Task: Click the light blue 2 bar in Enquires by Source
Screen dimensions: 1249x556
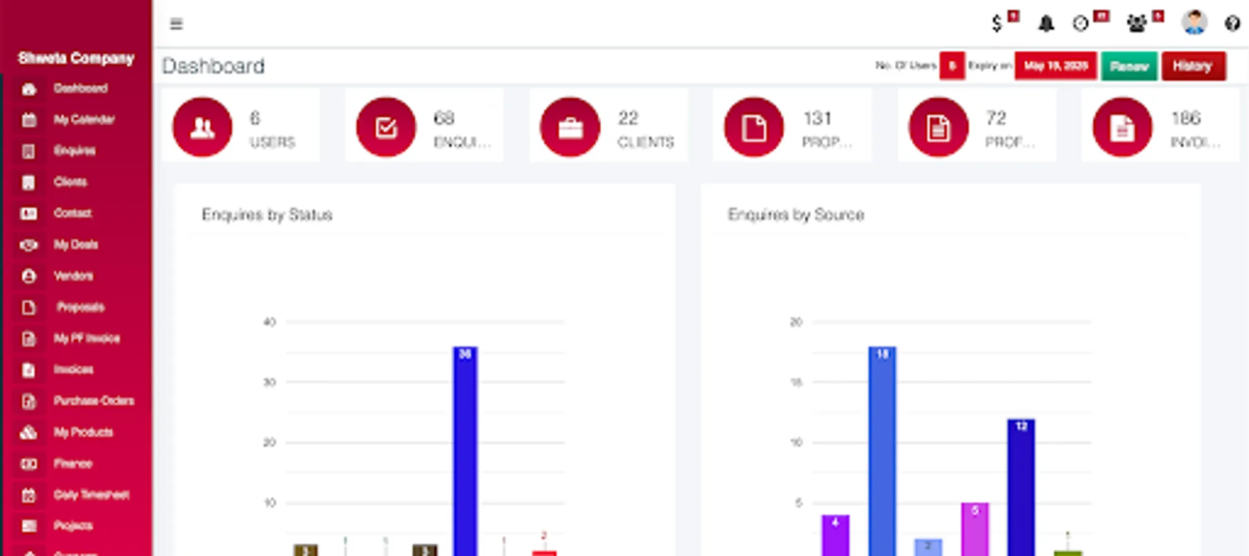Action: 928,547
